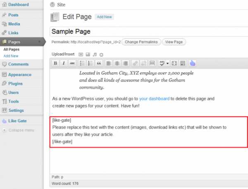The width and height of the screenshot is (248, 189).
Task: Click the View Page button
Action: pos(174,42)
